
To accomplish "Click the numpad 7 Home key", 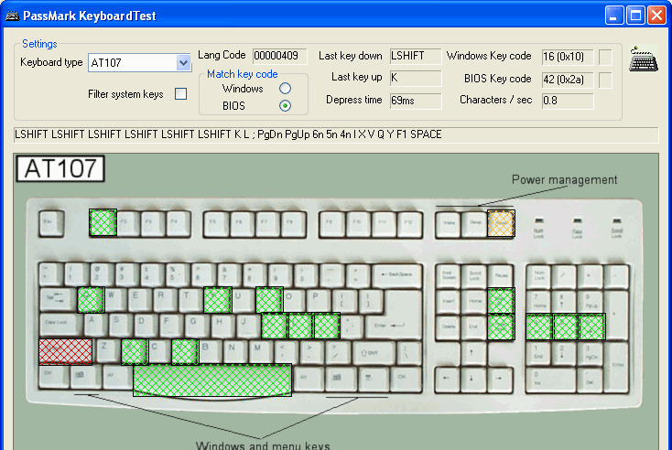I will click(539, 302).
